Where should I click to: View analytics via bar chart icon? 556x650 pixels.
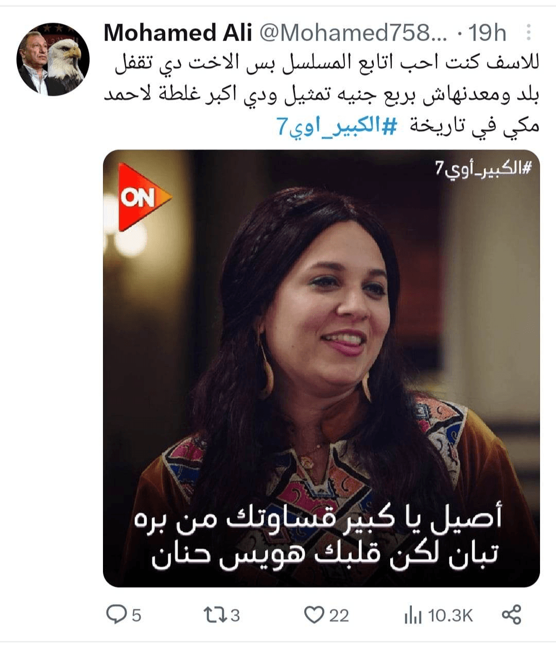413,615
